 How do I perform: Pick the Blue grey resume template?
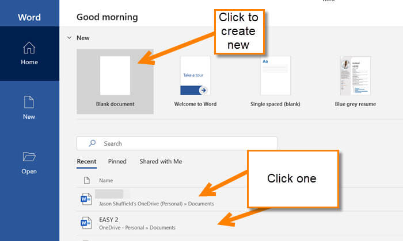tap(355, 81)
